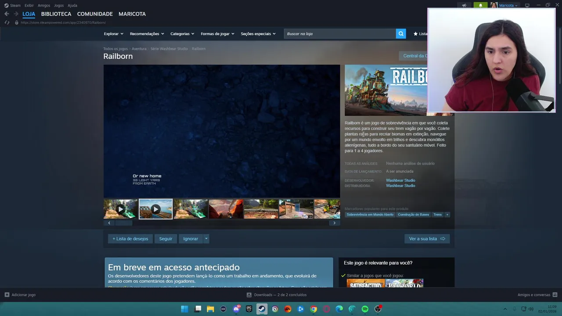Reload the store page with refresh icon
This screenshot has width=562, height=316.
point(7,22)
